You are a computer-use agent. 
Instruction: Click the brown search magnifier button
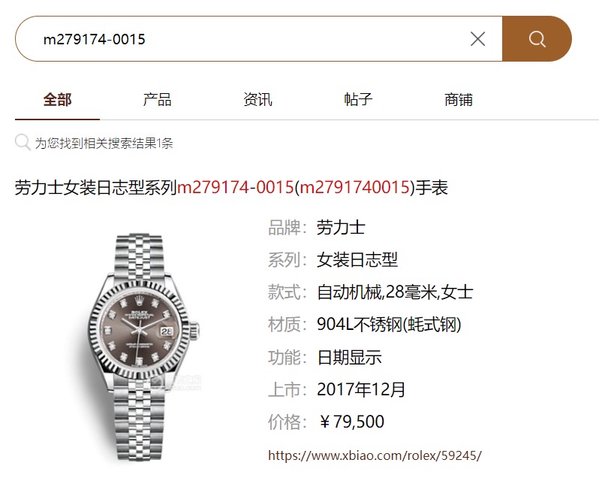pyautogui.click(x=537, y=38)
